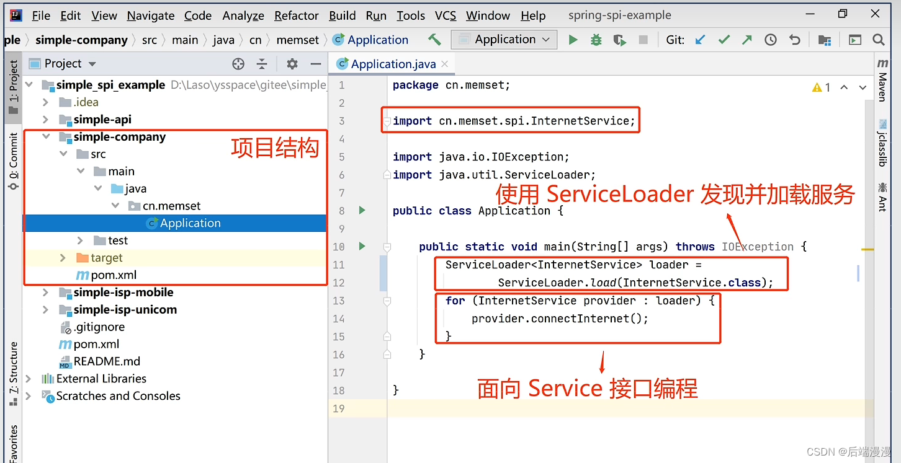Run with coverage shield icon
Viewport: 901px width, 463px height.
(619, 40)
